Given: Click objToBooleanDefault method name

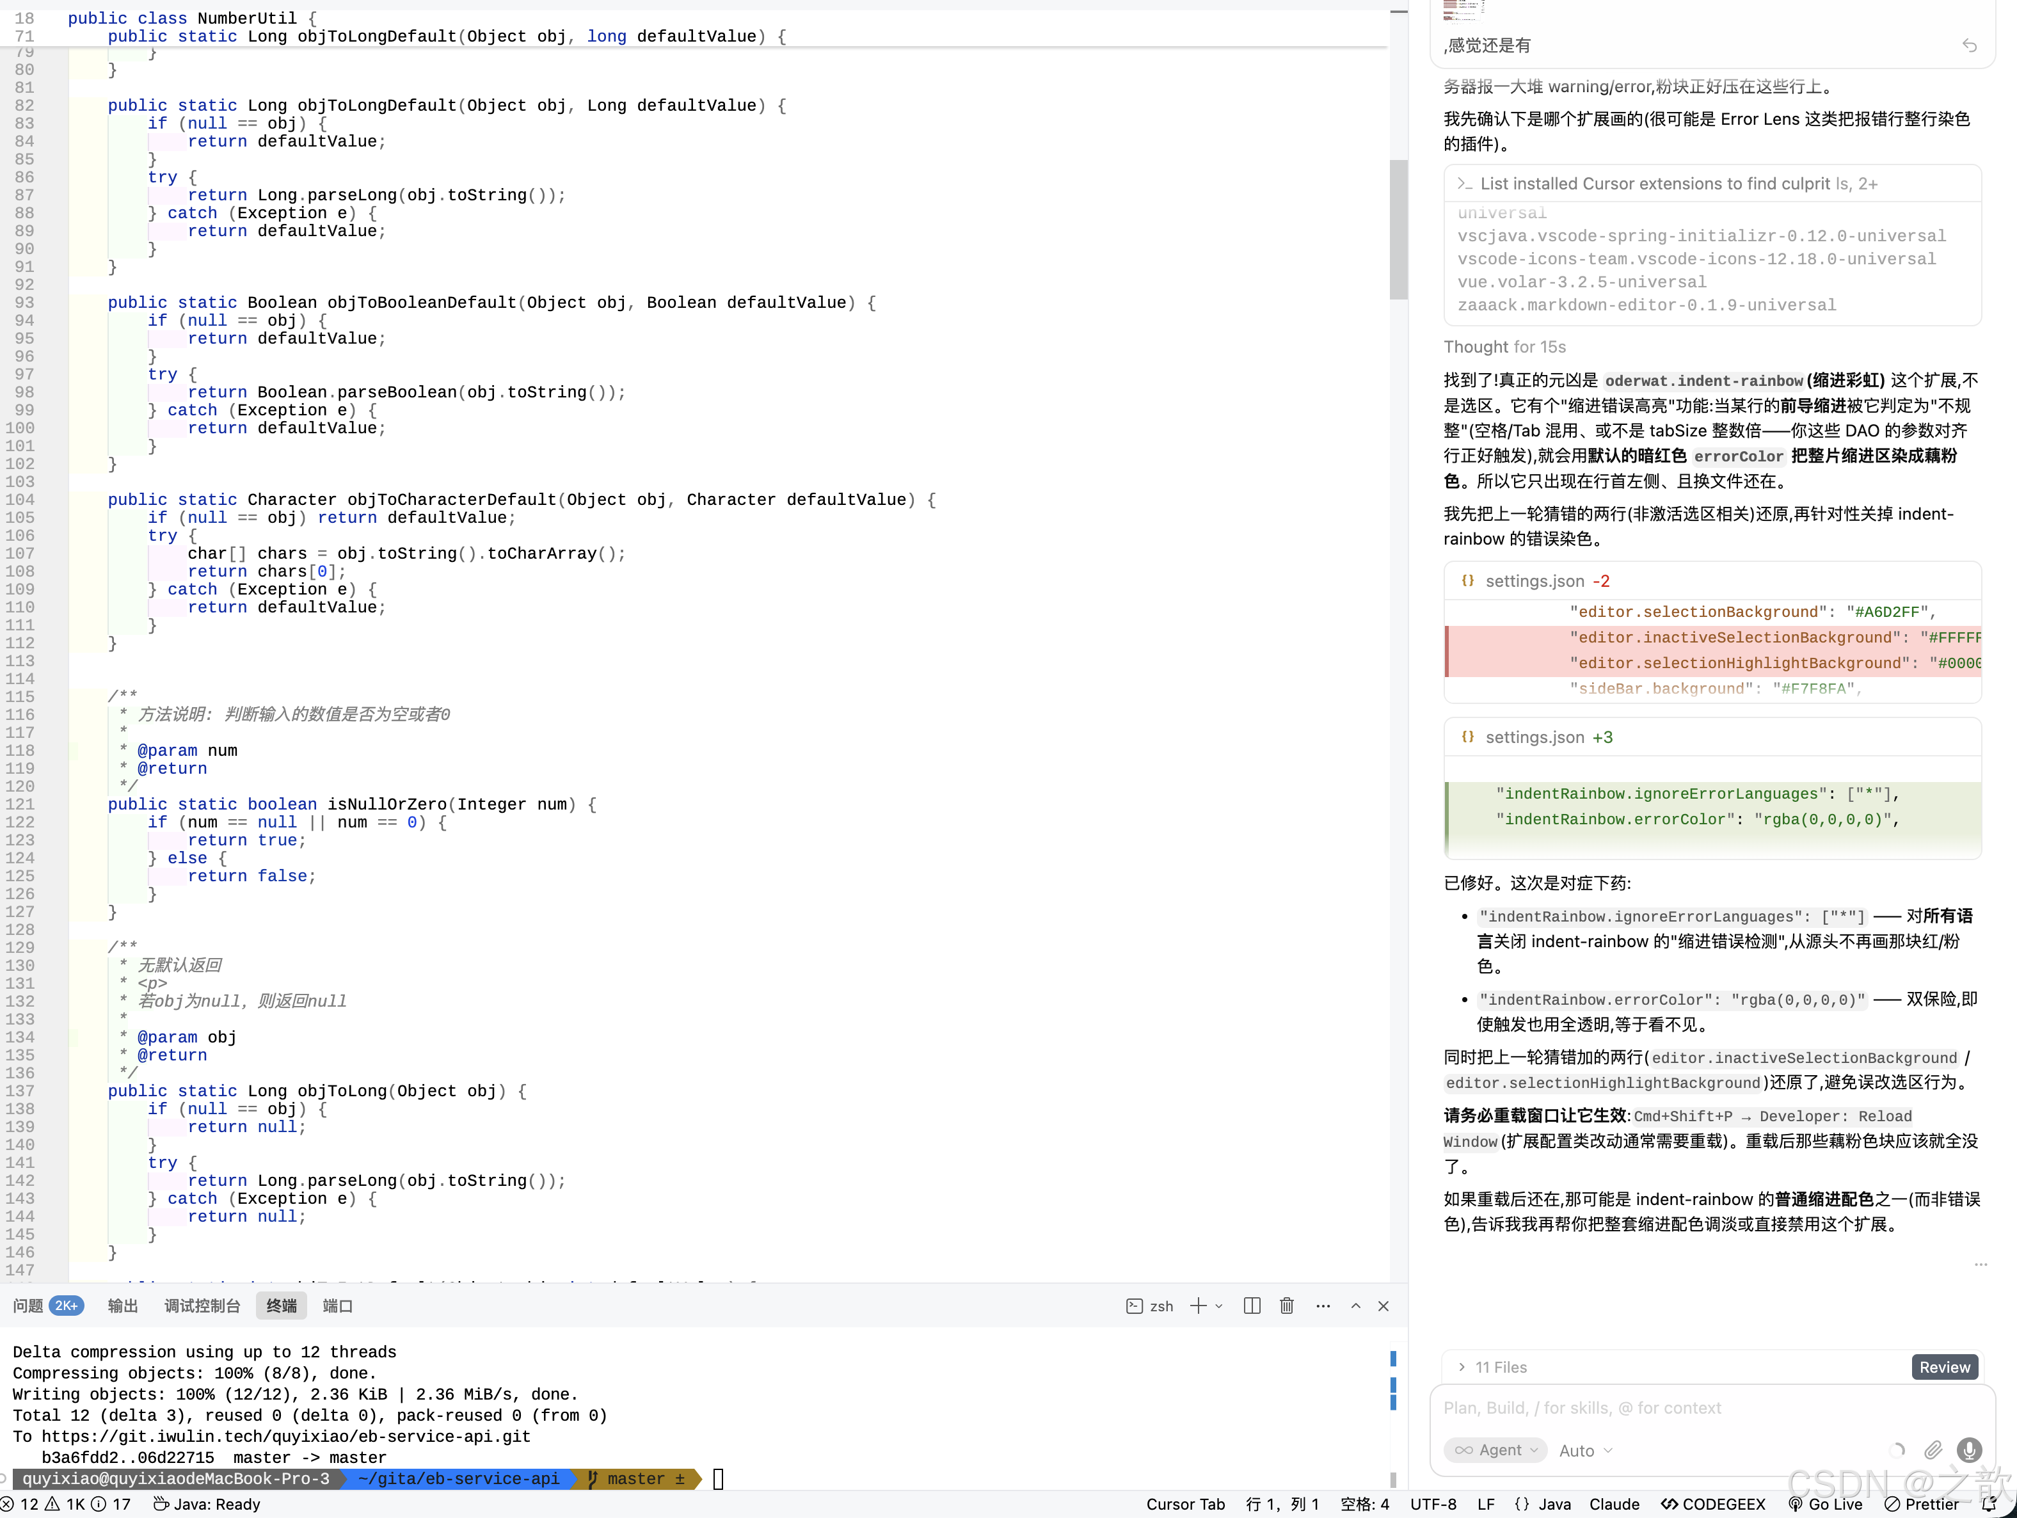Looking at the screenshot, I should [x=422, y=303].
